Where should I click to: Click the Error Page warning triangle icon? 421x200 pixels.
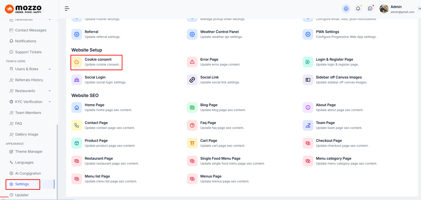click(x=192, y=62)
